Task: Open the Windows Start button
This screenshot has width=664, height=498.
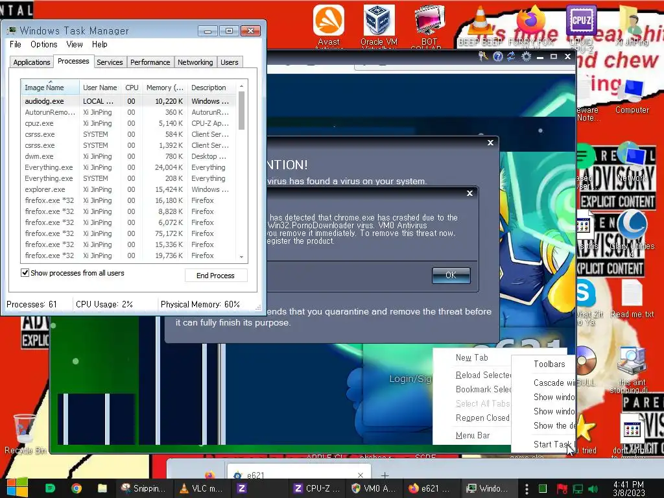Action: pyautogui.click(x=18, y=488)
